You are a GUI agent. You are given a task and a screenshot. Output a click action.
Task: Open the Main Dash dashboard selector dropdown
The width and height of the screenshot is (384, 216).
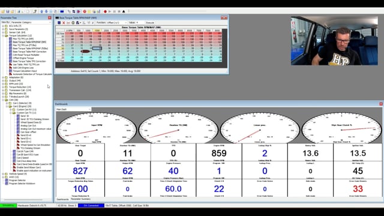point(73,109)
